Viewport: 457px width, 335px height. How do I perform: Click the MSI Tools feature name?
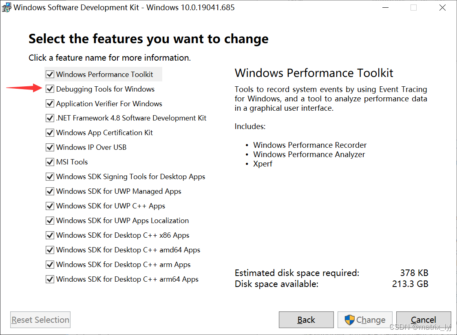(72, 162)
